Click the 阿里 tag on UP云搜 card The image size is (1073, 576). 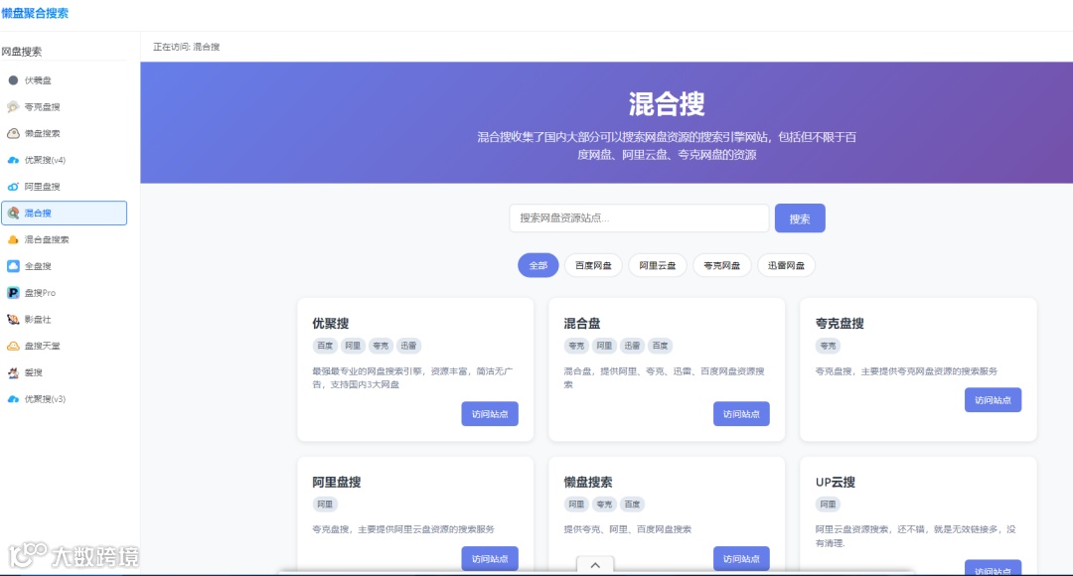click(828, 504)
